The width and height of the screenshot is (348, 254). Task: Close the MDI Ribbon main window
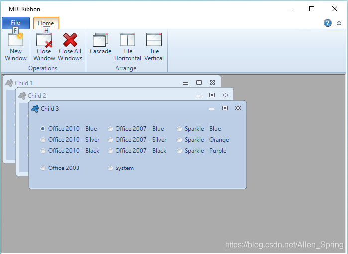coord(335,9)
